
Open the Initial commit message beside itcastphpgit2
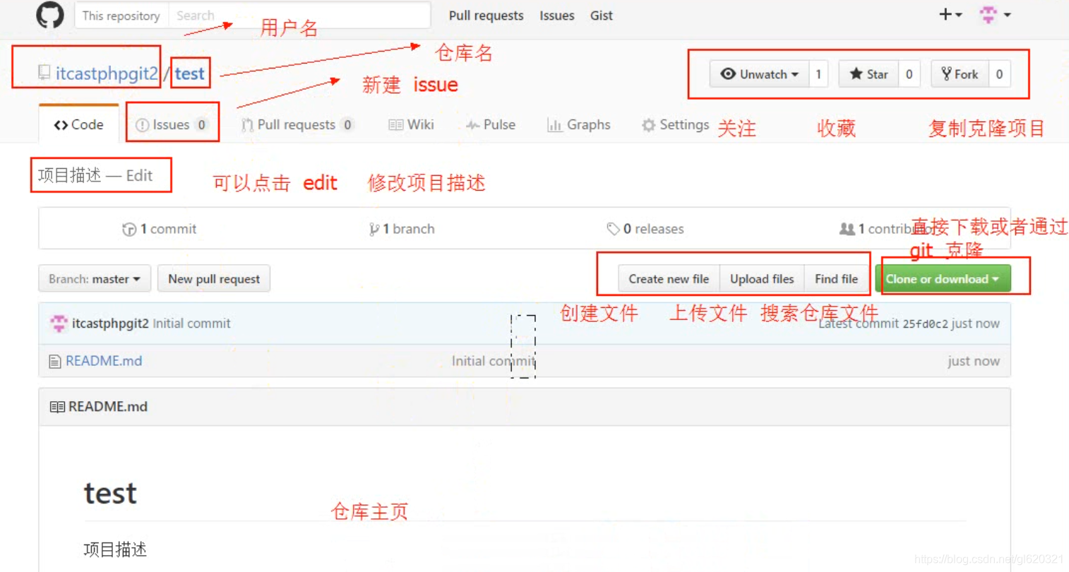tap(191, 323)
